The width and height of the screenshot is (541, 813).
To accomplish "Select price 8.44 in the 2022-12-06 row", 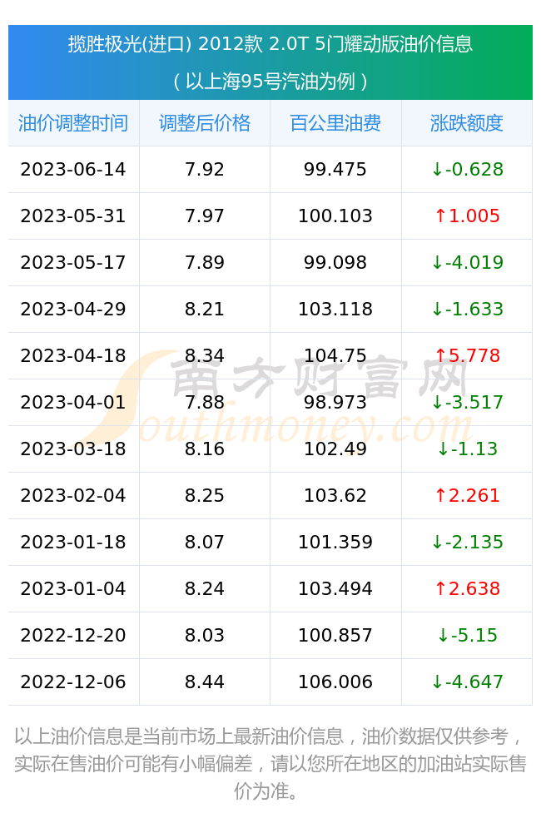I will pyautogui.click(x=205, y=682).
